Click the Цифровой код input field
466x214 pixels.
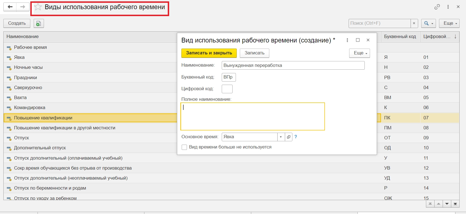pyautogui.click(x=227, y=89)
